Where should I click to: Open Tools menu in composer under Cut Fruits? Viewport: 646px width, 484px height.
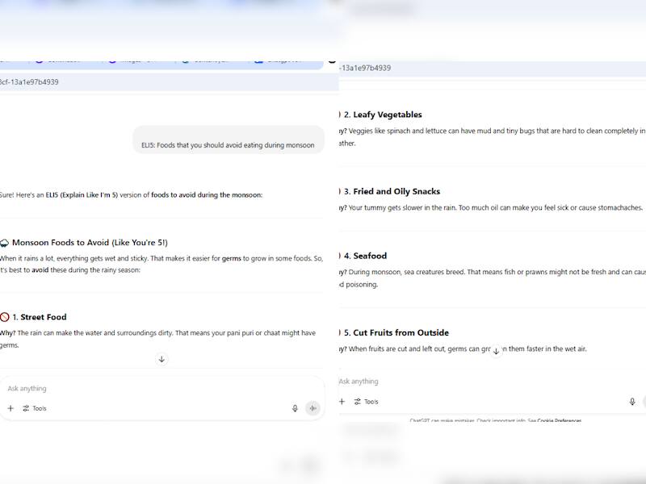366,402
